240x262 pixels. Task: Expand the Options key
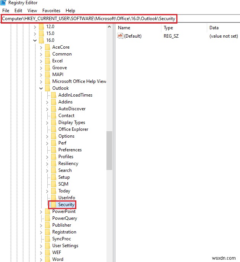point(47,137)
